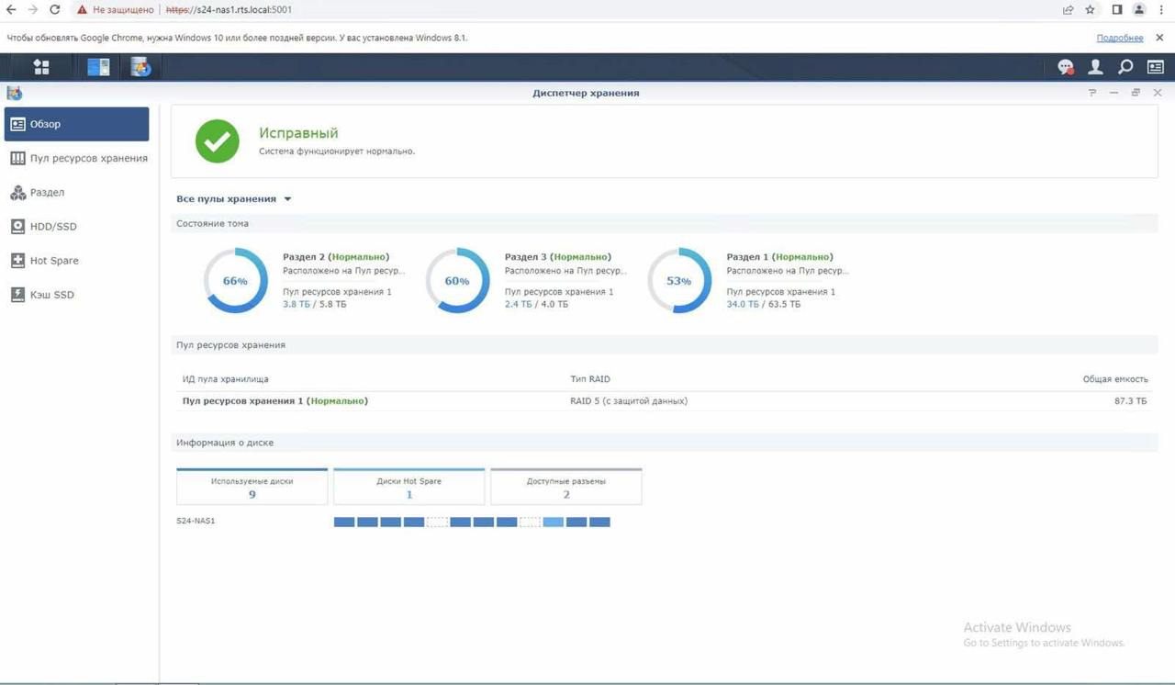1175x685 pixels.
Task: Click the Storage Manager help question mark
Action: (1092, 93)
